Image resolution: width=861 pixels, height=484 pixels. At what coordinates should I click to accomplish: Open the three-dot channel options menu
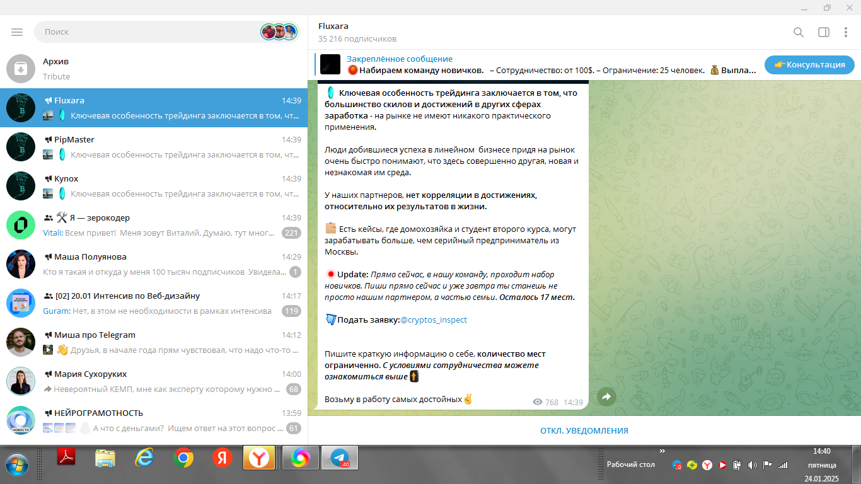pyautogui.click(x=846, y=32)
